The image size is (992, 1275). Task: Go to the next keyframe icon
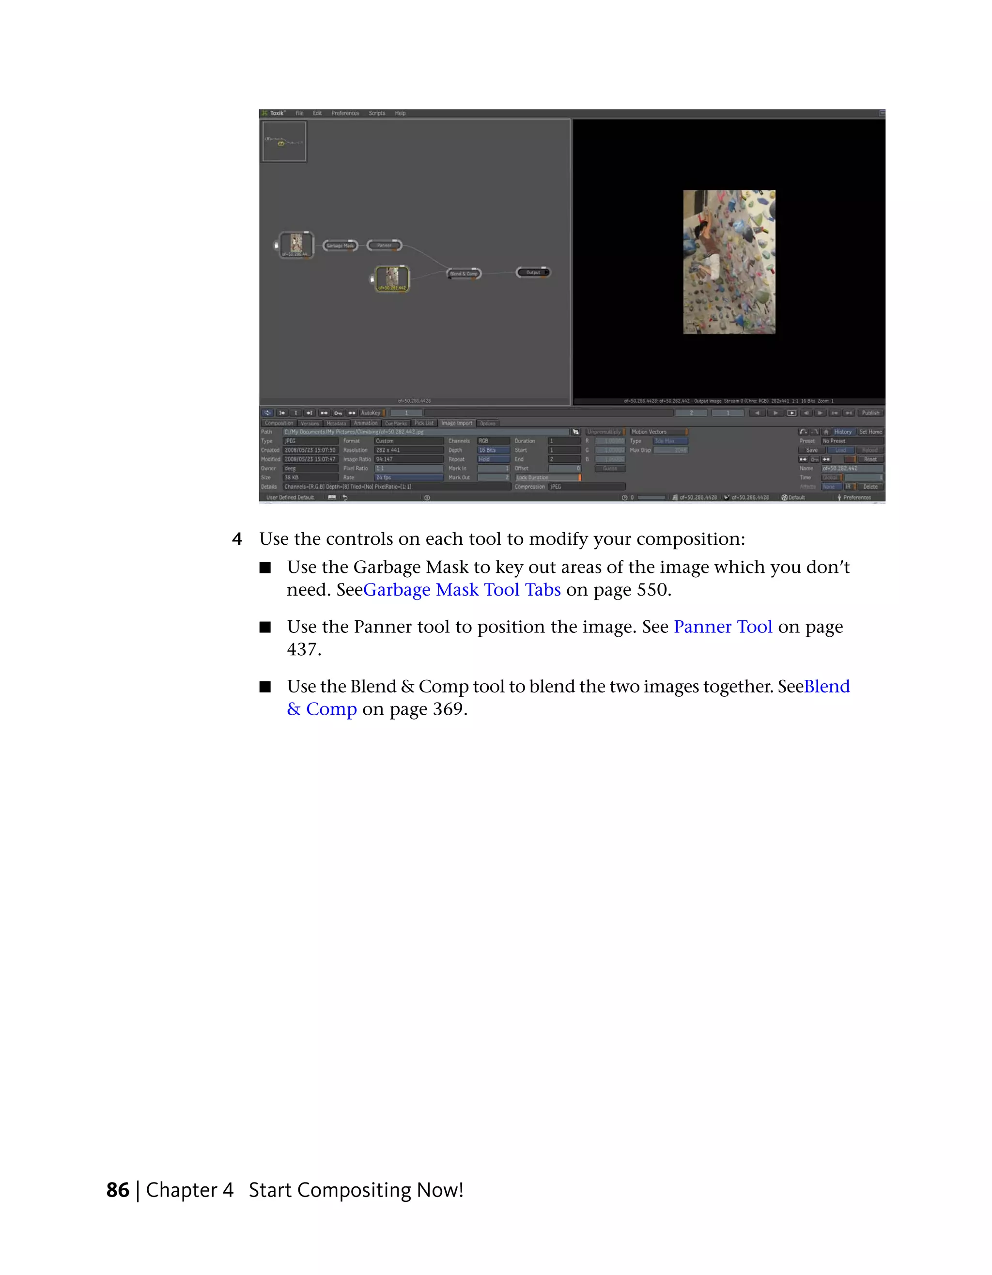coord(310,413)
